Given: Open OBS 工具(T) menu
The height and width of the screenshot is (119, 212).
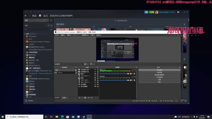Looking at the screenshot, I should pos(92,35).
